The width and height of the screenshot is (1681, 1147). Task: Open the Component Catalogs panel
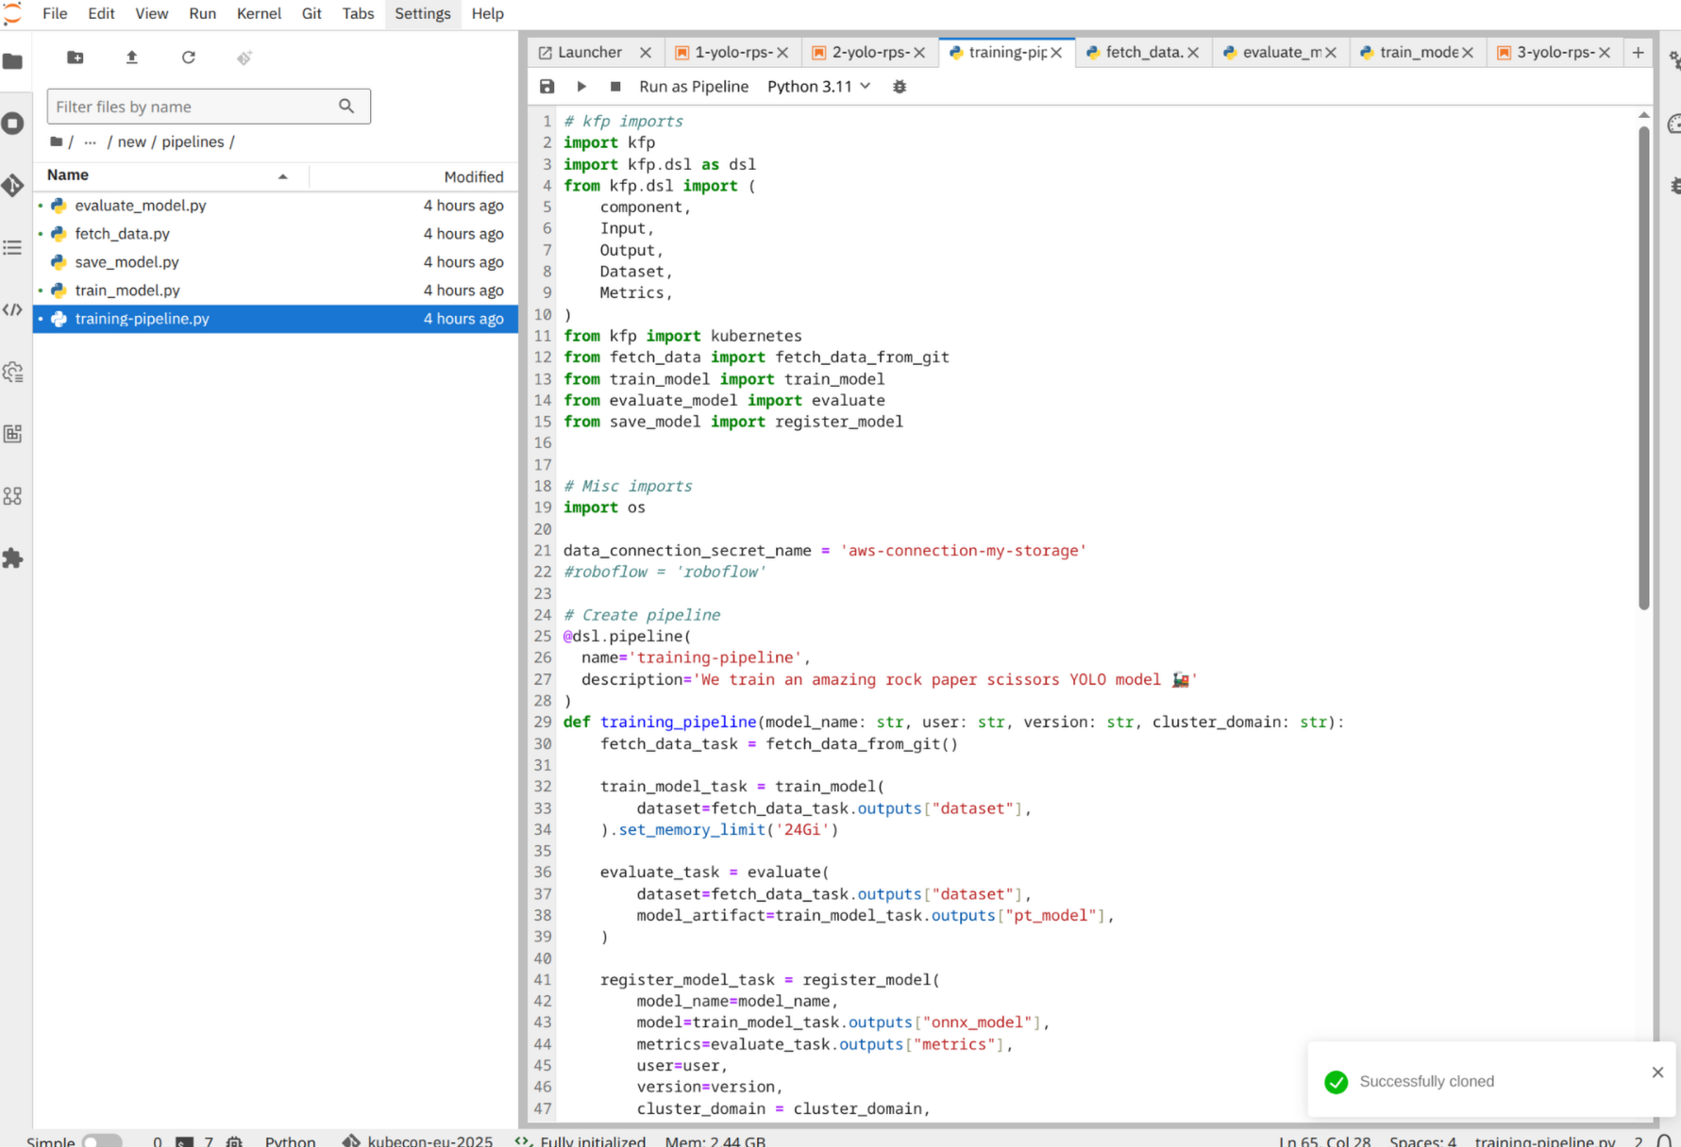[x=13, y=496]
